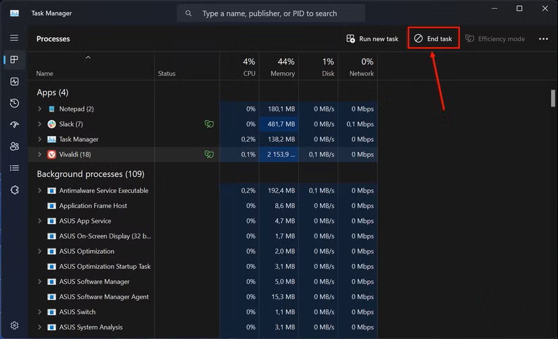Expand Antimalware Service Executable entry
The image size is (558, 339).
(x=40, y=190)
